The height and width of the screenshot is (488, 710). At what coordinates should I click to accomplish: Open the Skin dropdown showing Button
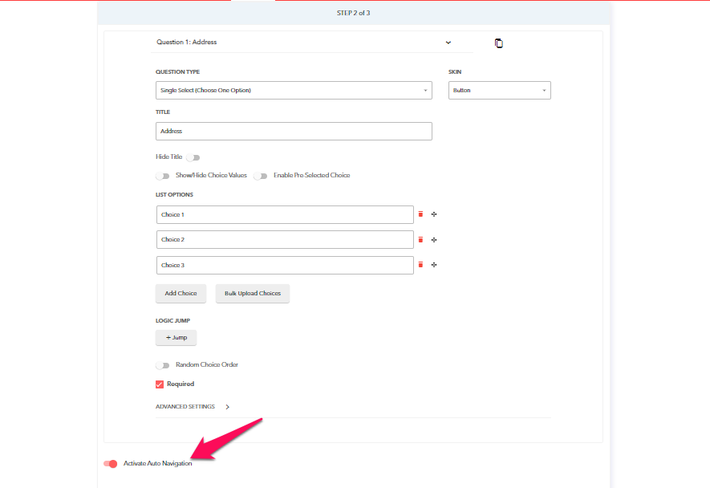point(499,90)
